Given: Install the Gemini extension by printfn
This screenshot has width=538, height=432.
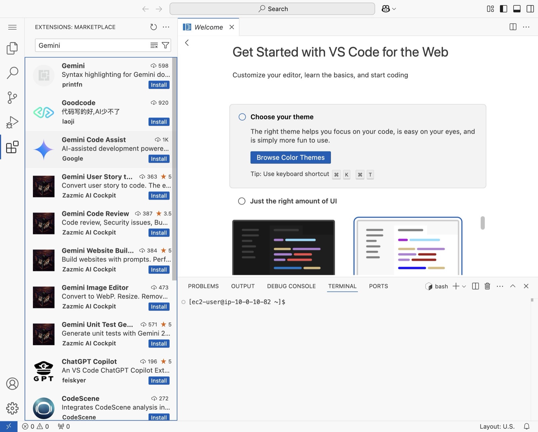Looking at the screenshot, I should pyautogui.click(x=159, y=85).
